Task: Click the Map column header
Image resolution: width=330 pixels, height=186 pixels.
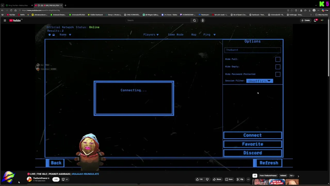Action: coord(194,35)
